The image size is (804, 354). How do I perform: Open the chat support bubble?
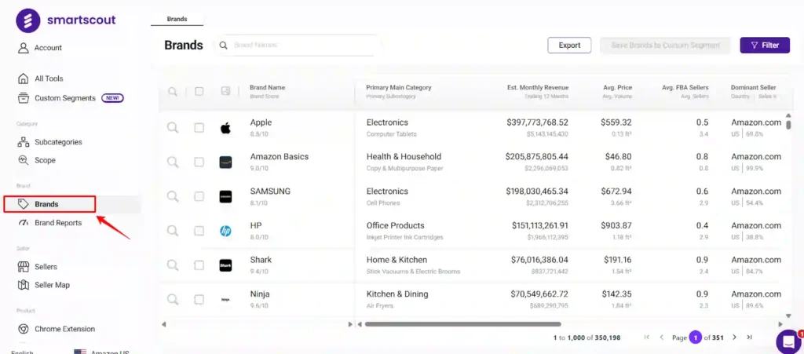(788, 341)
